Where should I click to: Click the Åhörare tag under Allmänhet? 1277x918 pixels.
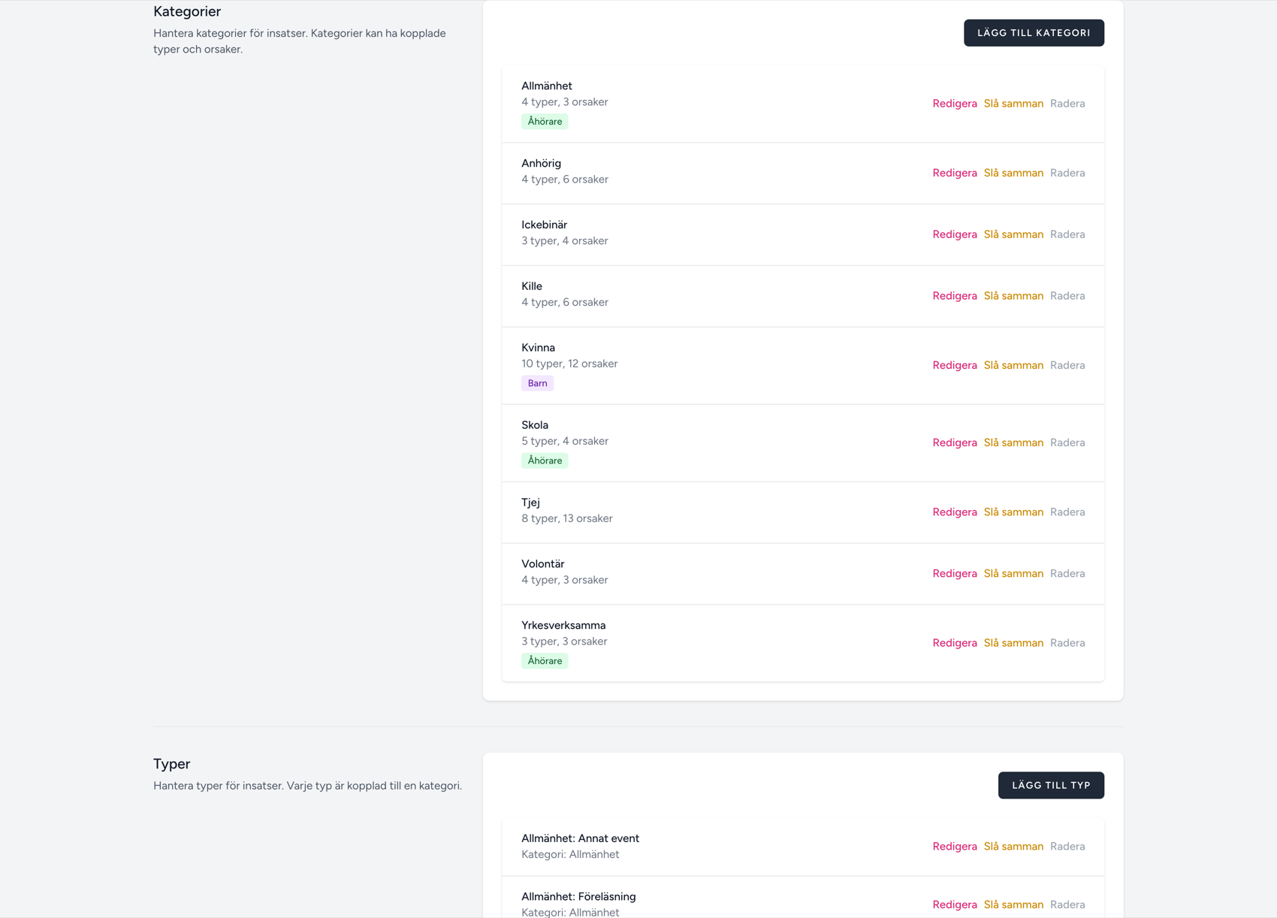pos(545,122)
